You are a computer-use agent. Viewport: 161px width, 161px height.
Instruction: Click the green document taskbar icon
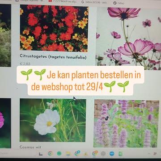pyautogui.click(x=120, y=153)
